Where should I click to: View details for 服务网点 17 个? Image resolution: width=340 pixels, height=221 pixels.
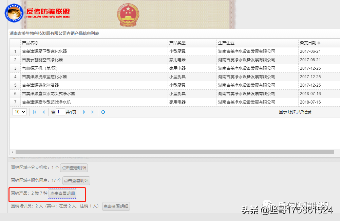click(x=76, y=181)
